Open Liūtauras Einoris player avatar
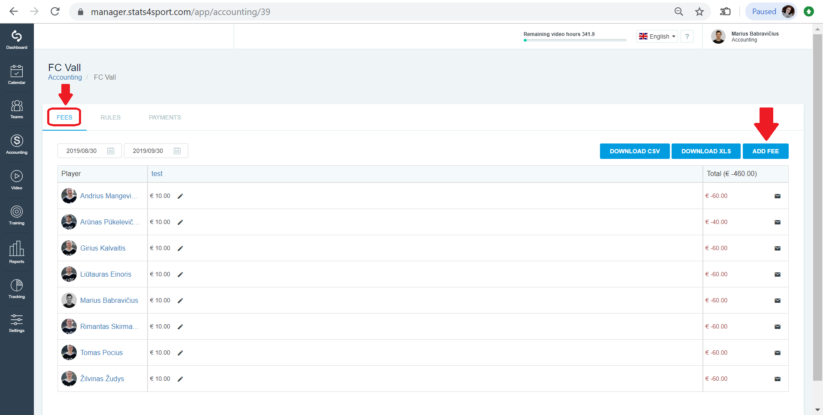The width and height of the screenshot is (823, 415). (69, 275)
